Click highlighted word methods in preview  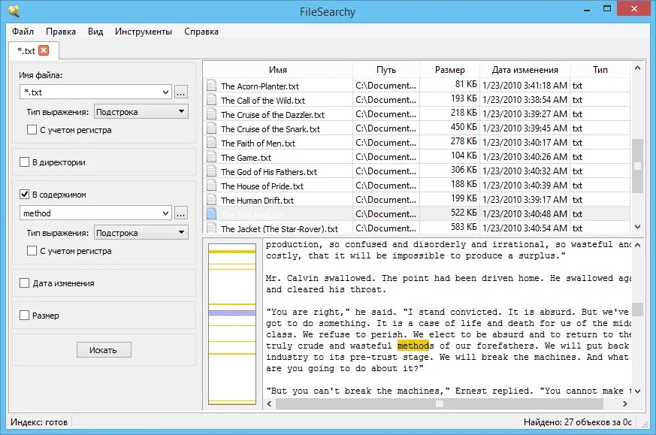pos(416,346)
